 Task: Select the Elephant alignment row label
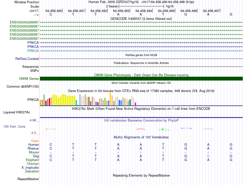click(x=32, y=160)
